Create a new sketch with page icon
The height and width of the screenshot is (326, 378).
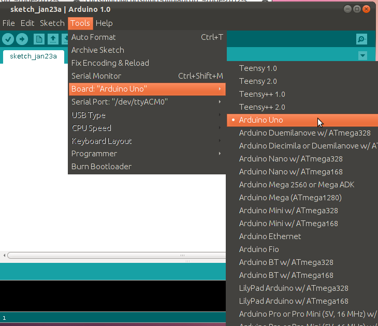(x=39, y=39)
